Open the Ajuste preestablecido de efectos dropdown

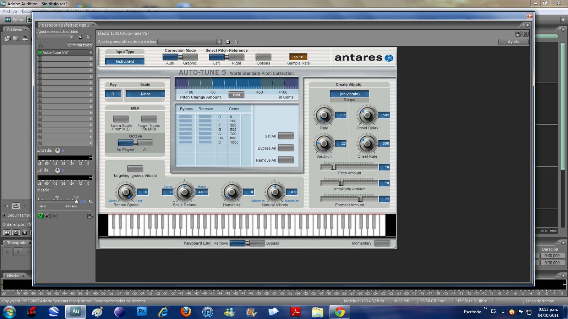tap(219, 41)
